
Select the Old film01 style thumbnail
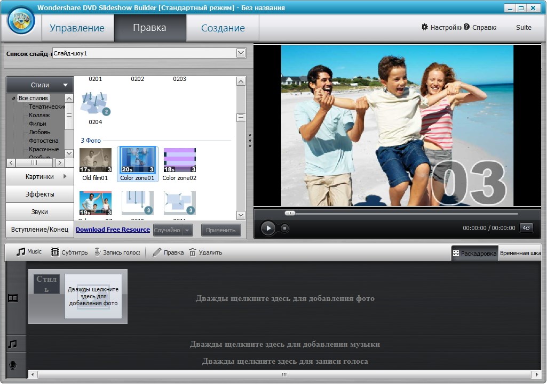tap(96, 160)
